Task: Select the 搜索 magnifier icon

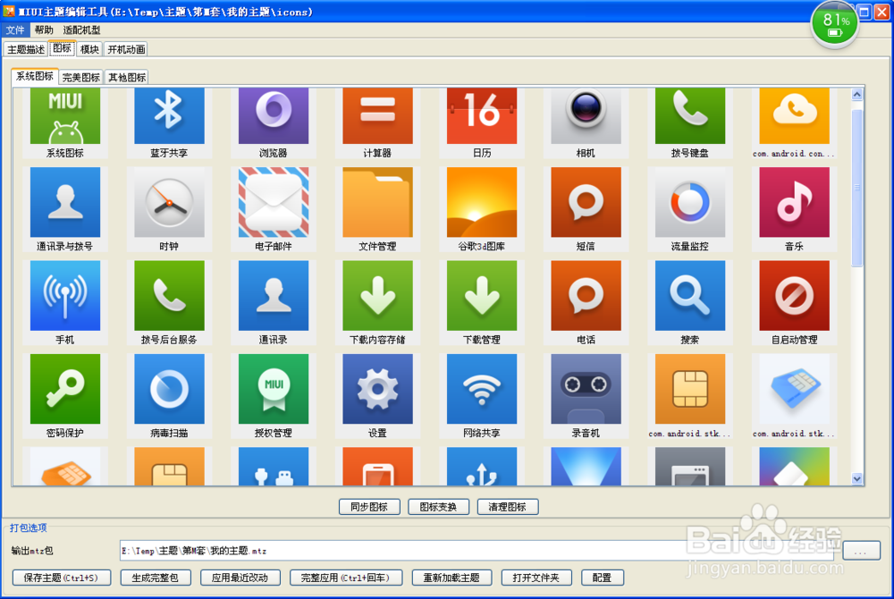Action: (x=690, y=296)
